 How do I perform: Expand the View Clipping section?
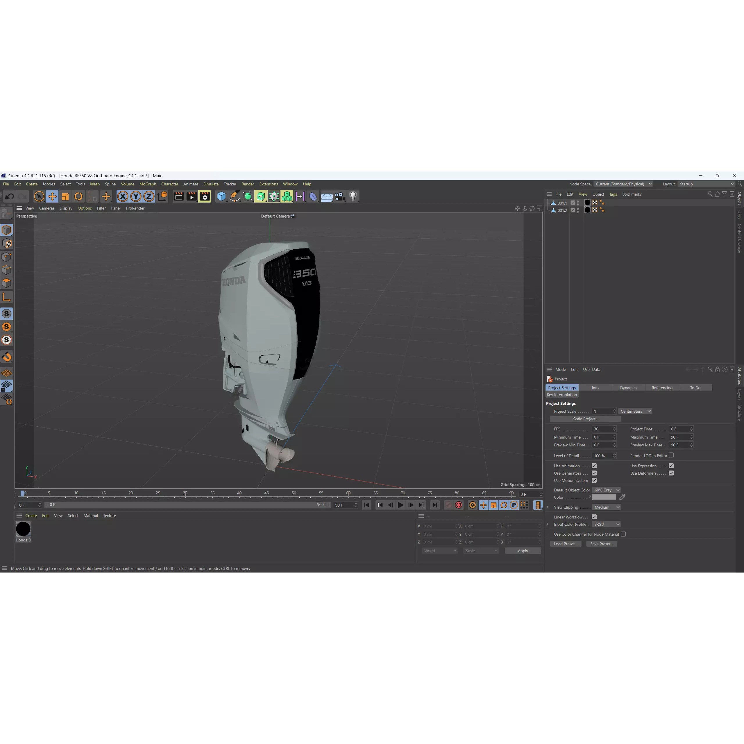548,507
